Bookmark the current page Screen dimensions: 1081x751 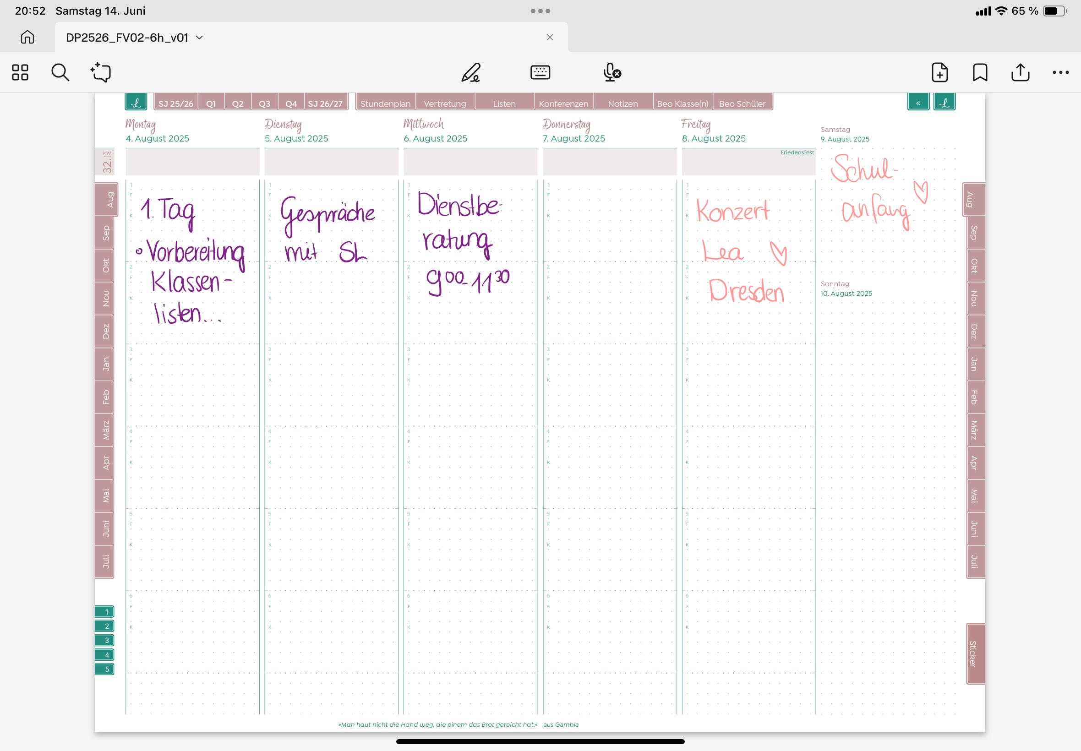pyautogui.click(x=980, y=72)
